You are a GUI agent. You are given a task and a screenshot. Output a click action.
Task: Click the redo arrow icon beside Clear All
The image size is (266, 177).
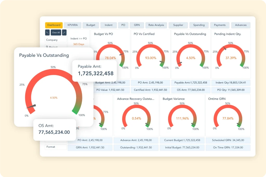point(64,32)
